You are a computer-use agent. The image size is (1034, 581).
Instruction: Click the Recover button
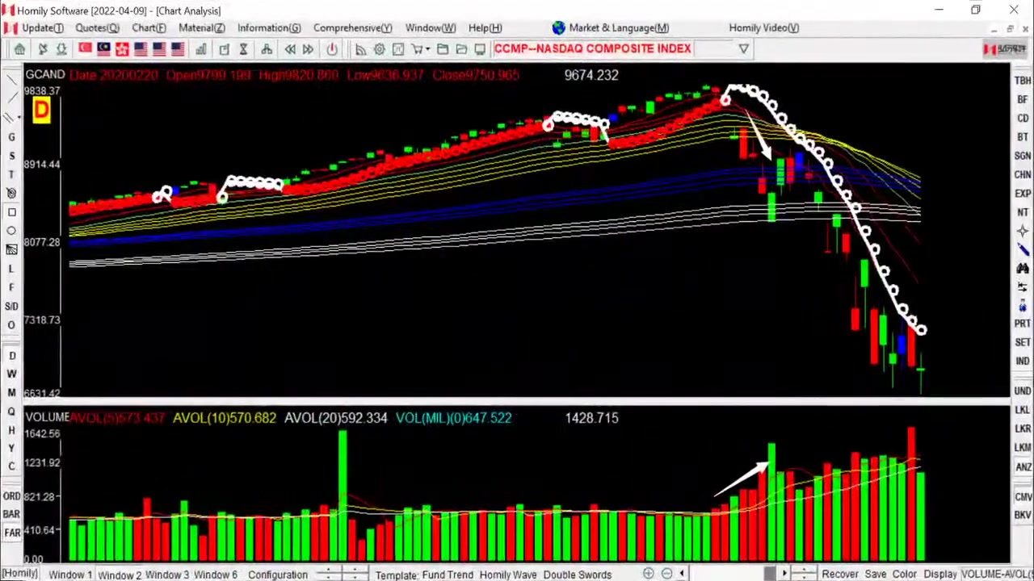(840, 575)
